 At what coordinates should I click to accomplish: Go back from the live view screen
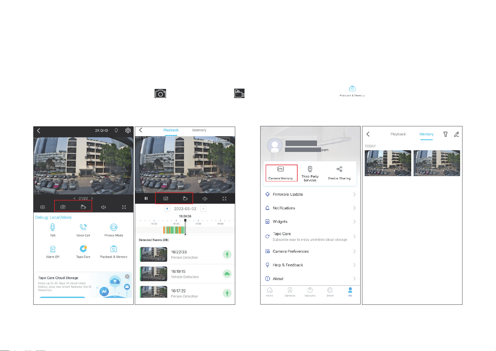[x=39, y=130]
